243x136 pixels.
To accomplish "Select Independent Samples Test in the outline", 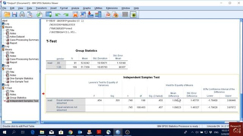I will tap(24, 101).
